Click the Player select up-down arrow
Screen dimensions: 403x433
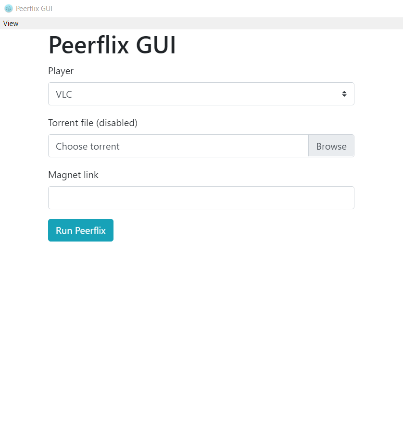click(x=344, y=94)
